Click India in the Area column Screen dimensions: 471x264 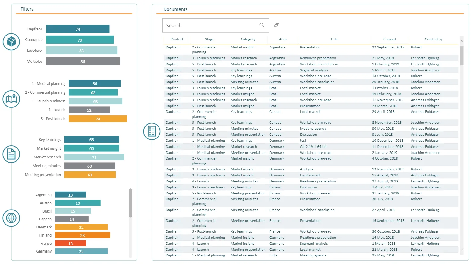(x=273, y=255)
